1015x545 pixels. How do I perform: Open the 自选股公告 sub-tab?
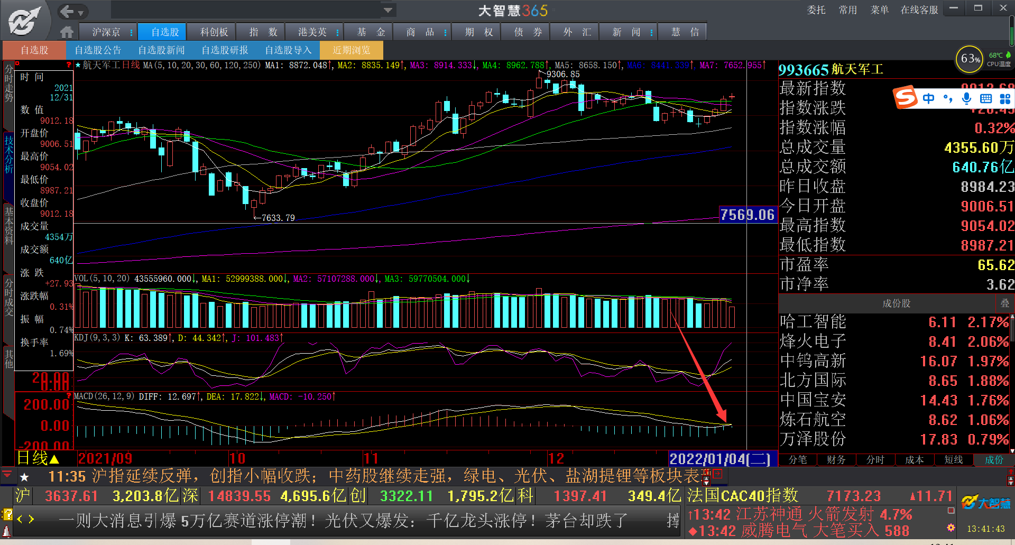click(x=98, y=50)
